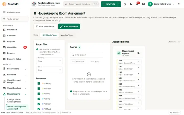The width and height of the screenshot is (184, 115).
Task: Remove room 303 from Housekeeping One
Action: pos(139,62)
